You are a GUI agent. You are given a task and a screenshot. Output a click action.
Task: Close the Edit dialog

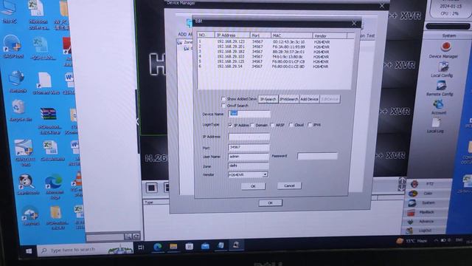354,23
